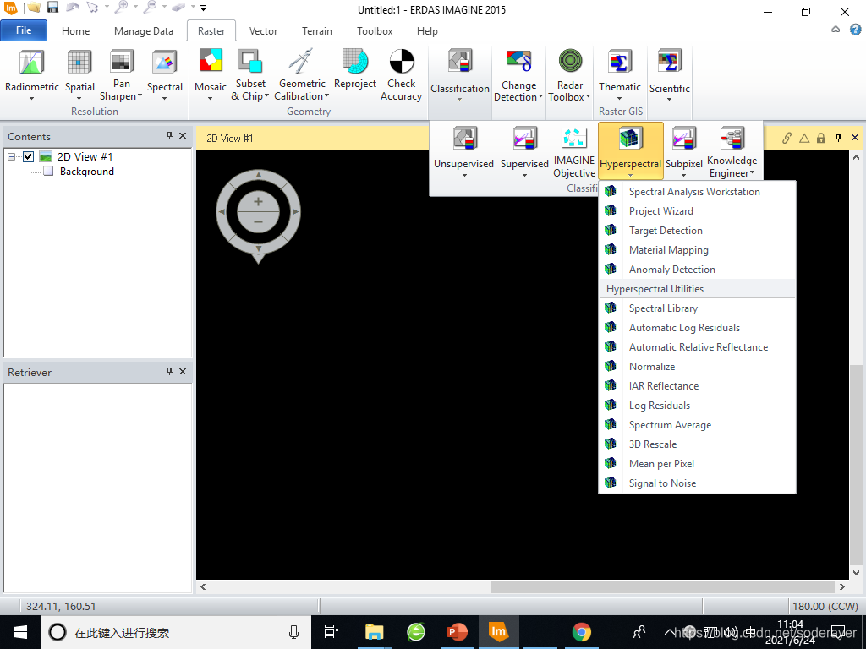Open Spectral Library utility

(697, 308)
